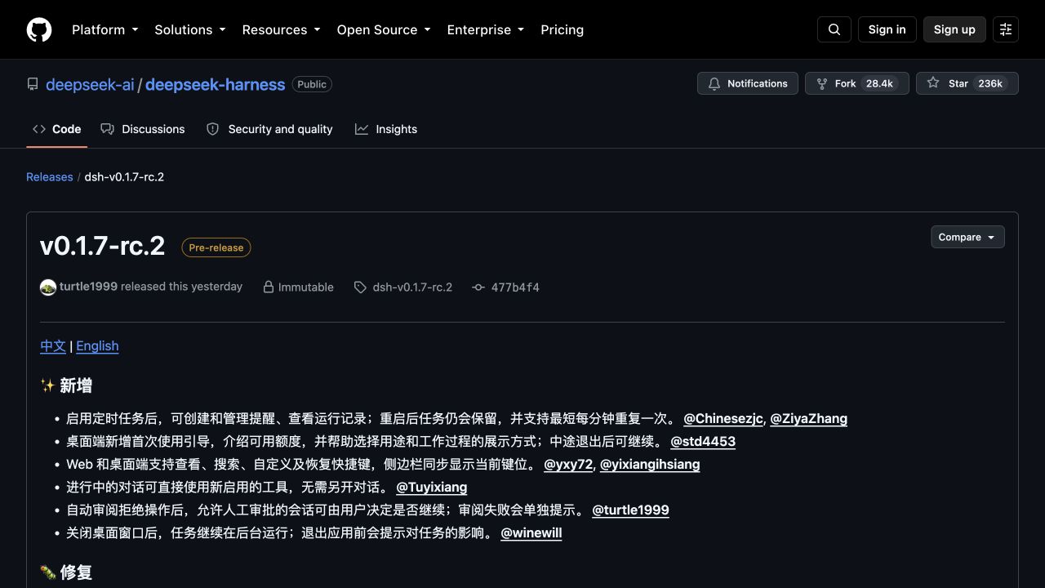Open the @winewill profile mention

click(531, 532)
